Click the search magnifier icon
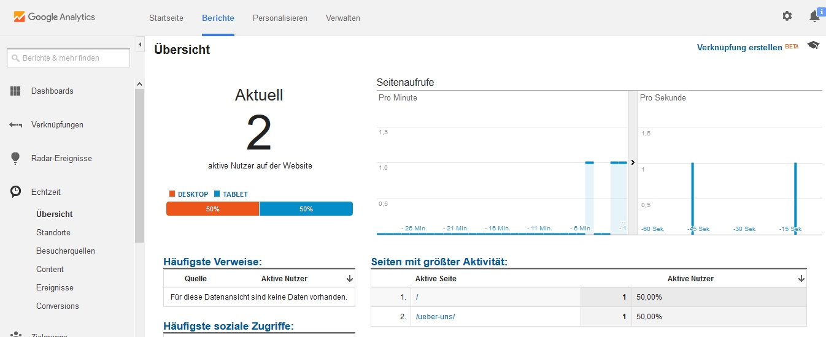 tap(16, 58)
